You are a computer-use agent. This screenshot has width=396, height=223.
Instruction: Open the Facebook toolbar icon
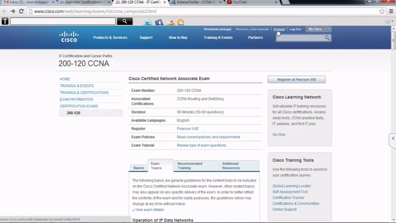pyautogui.click(x=159, y=22)
